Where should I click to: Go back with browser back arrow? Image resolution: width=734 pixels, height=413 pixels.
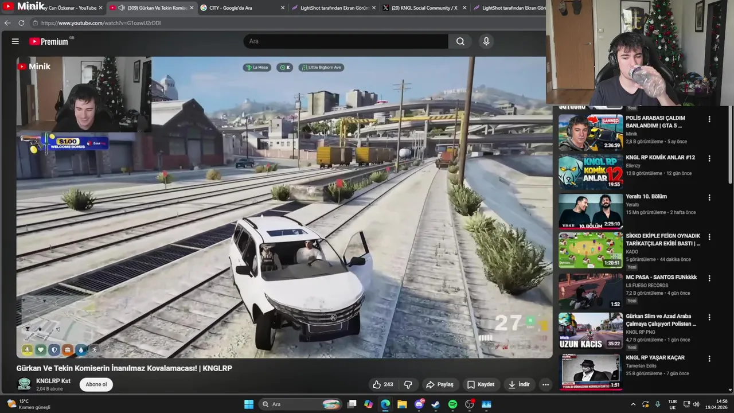[x=7, y=23]
